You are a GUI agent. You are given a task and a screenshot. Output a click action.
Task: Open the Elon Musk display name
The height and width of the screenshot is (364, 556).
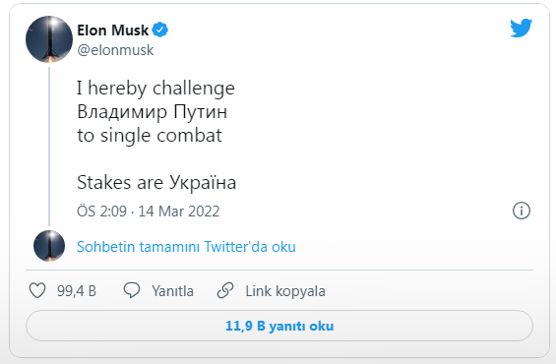tap(113, 30)
